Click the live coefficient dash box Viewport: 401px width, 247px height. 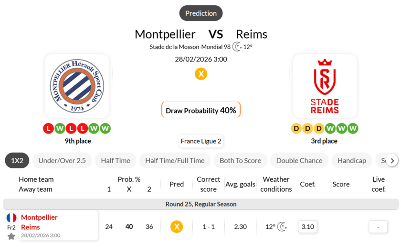click(x=378, y=227)
